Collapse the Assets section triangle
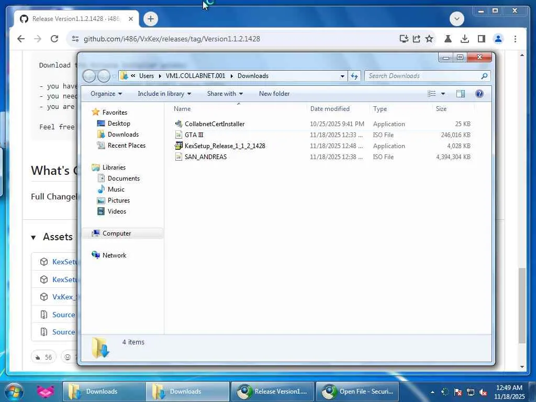This screenshot has width=536, height=402. coord(33,237)
